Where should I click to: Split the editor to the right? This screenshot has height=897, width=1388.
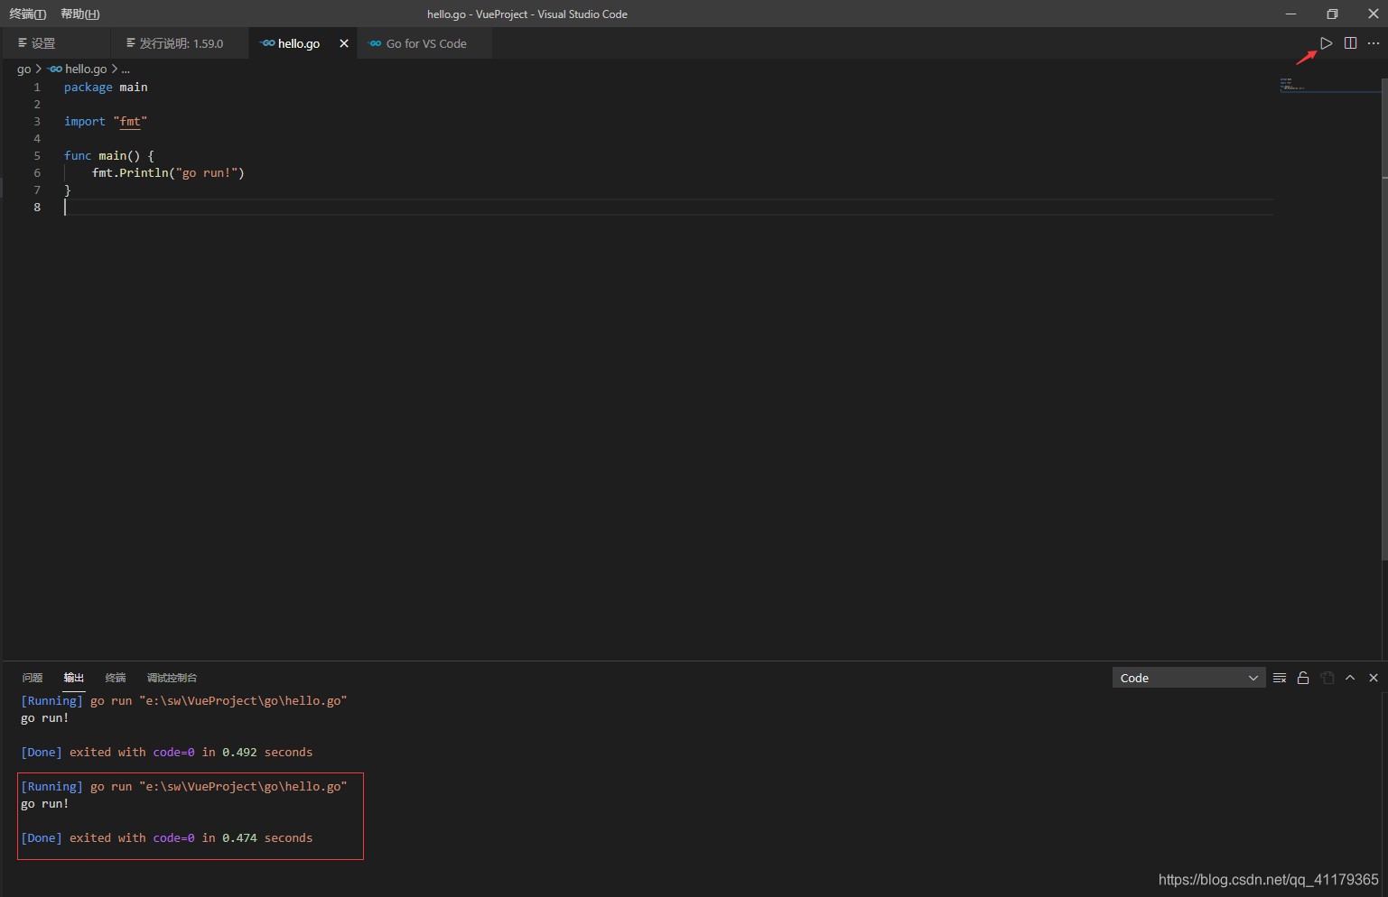(x=1350, y=43)
